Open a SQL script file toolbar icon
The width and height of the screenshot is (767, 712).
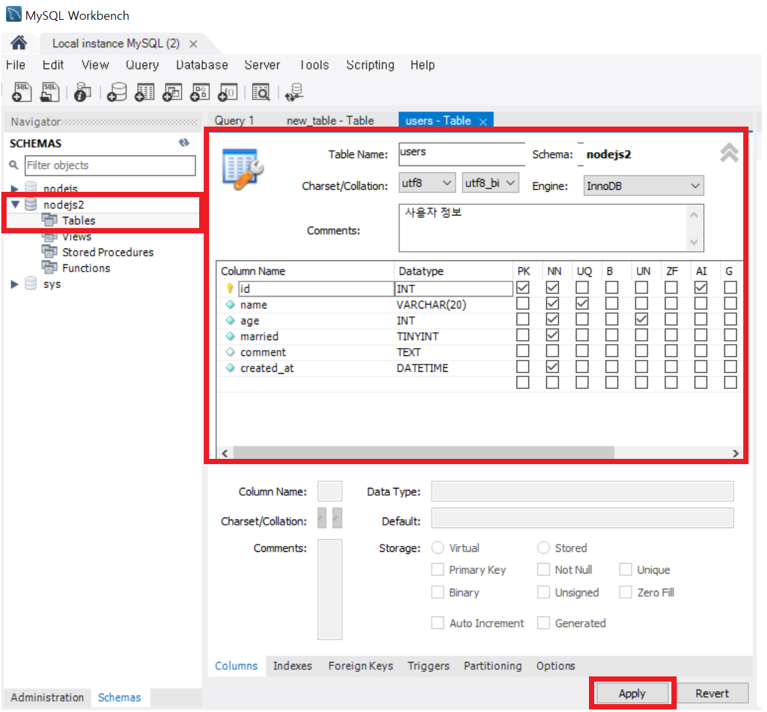[49, 92]
